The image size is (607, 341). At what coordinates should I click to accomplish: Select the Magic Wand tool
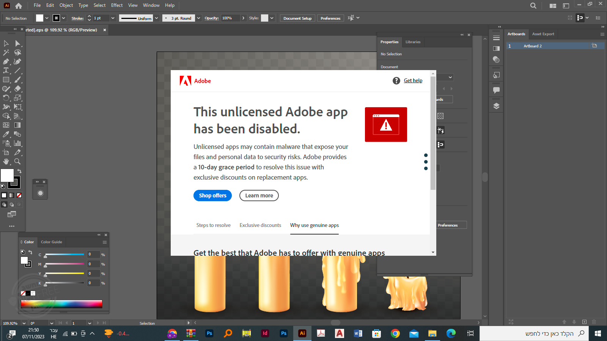click(x=6, y=52)
